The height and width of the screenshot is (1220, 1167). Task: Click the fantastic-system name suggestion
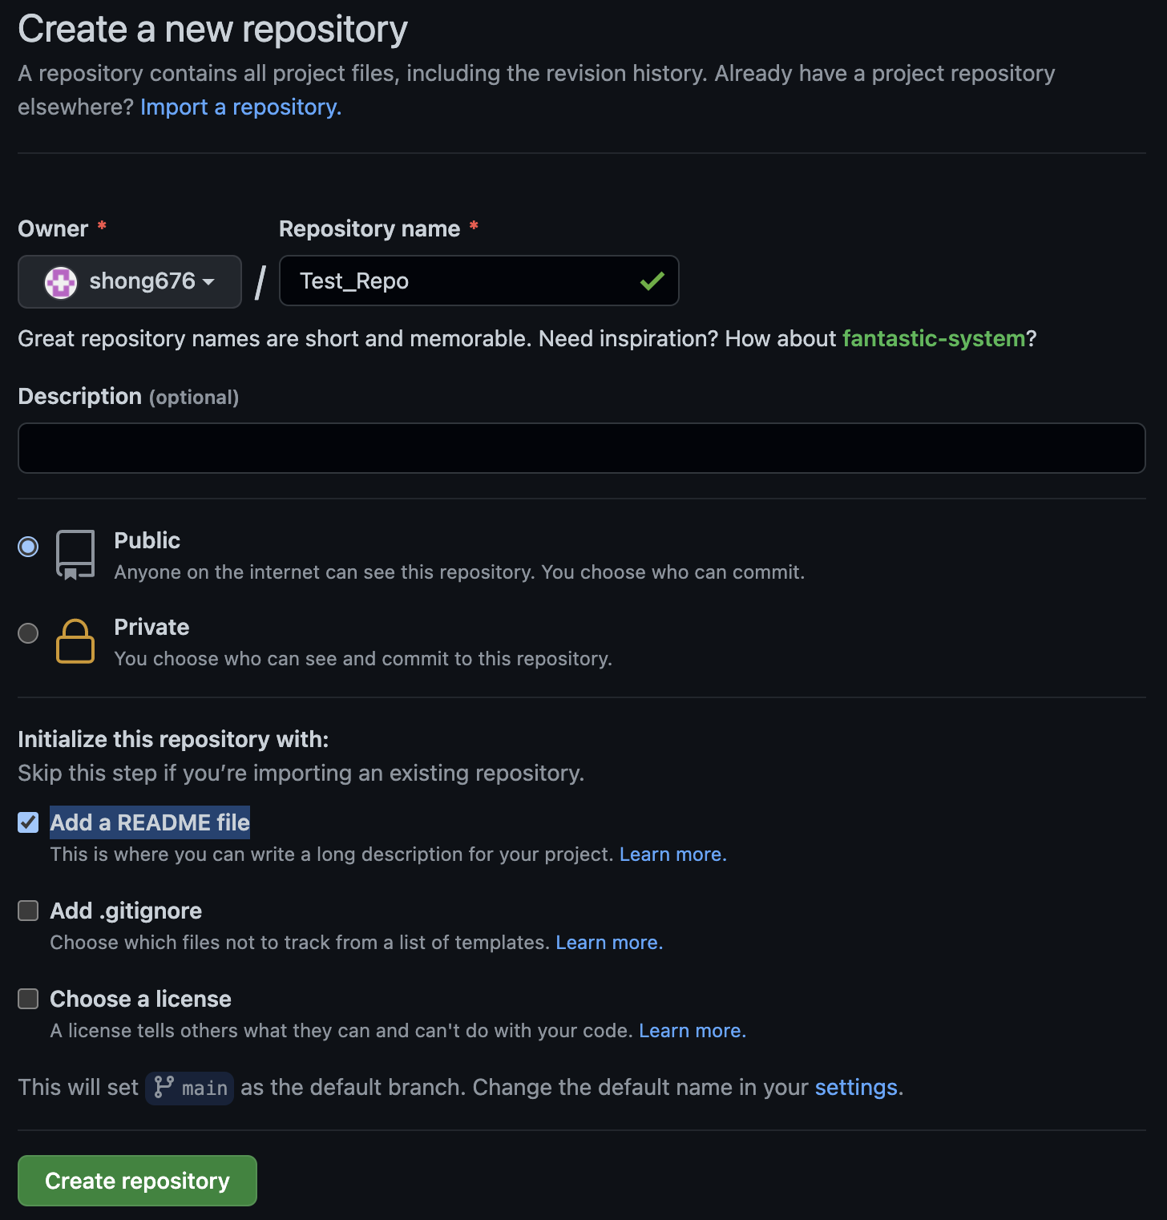(x=934, y=338)
